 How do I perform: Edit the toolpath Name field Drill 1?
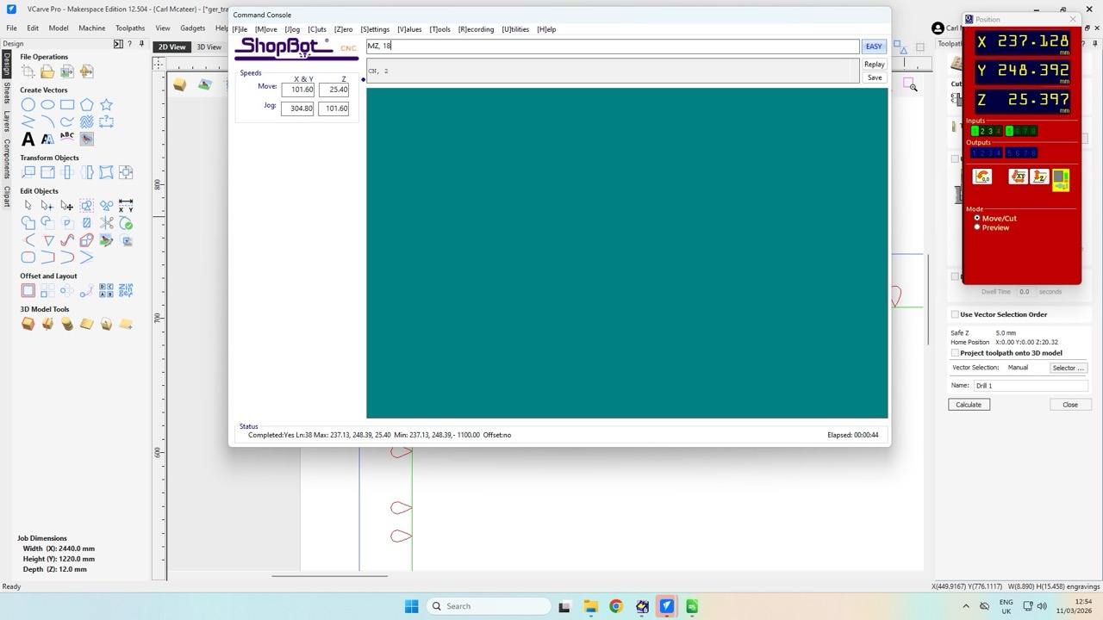tap(1030, 386)
